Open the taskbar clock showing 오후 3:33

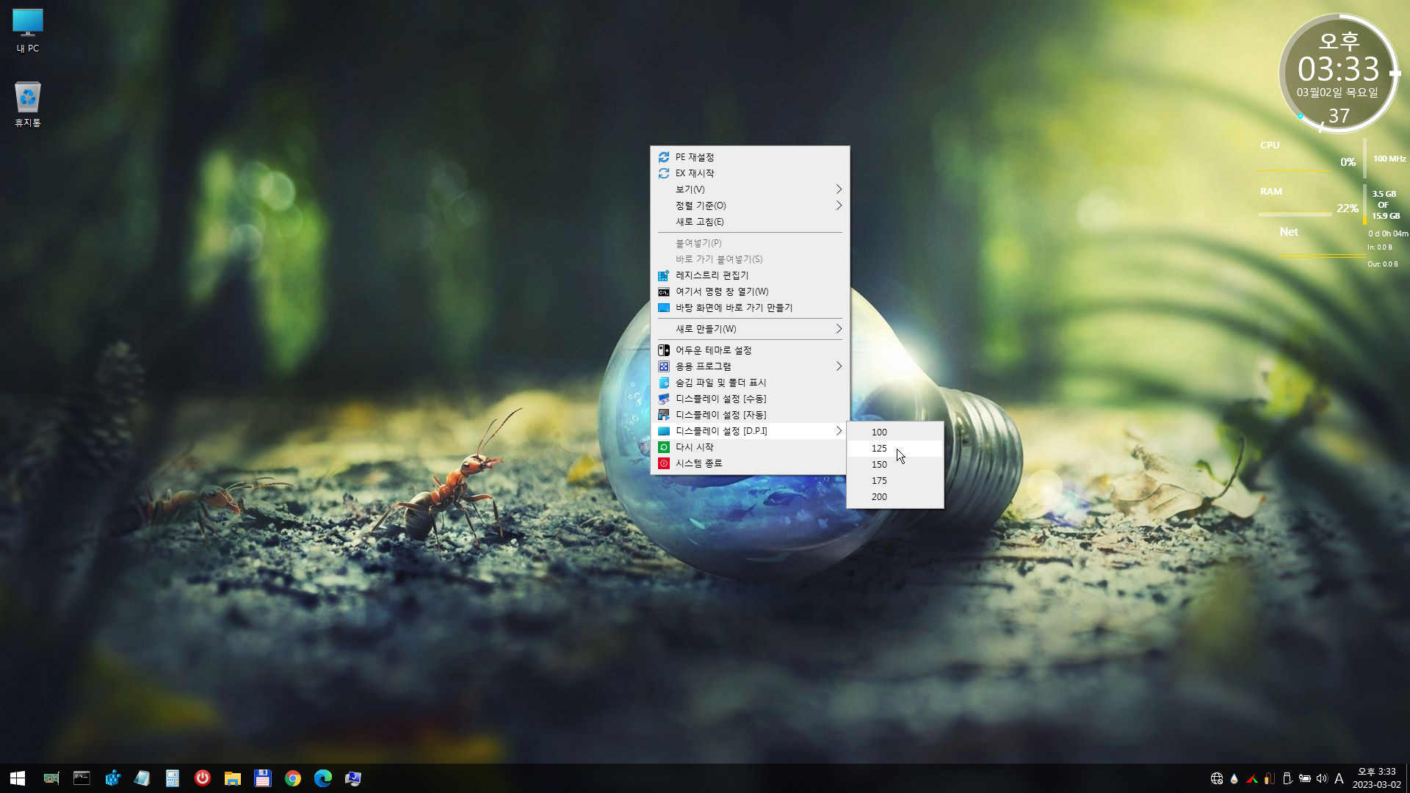pos(1377,778)
